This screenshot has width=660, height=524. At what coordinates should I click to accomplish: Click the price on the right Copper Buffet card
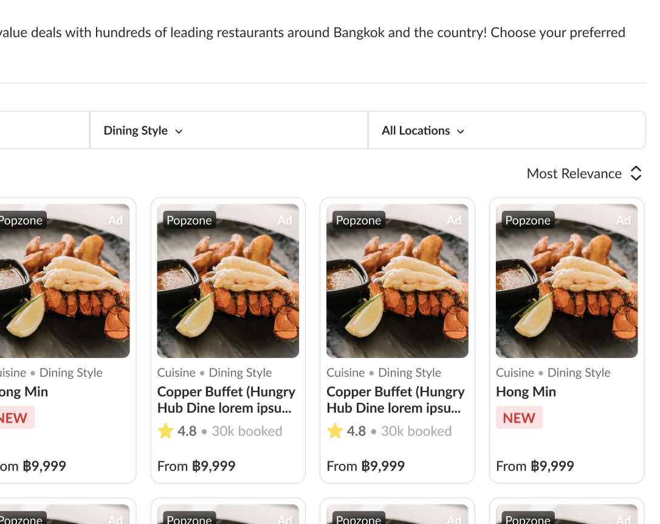point(365,466)
